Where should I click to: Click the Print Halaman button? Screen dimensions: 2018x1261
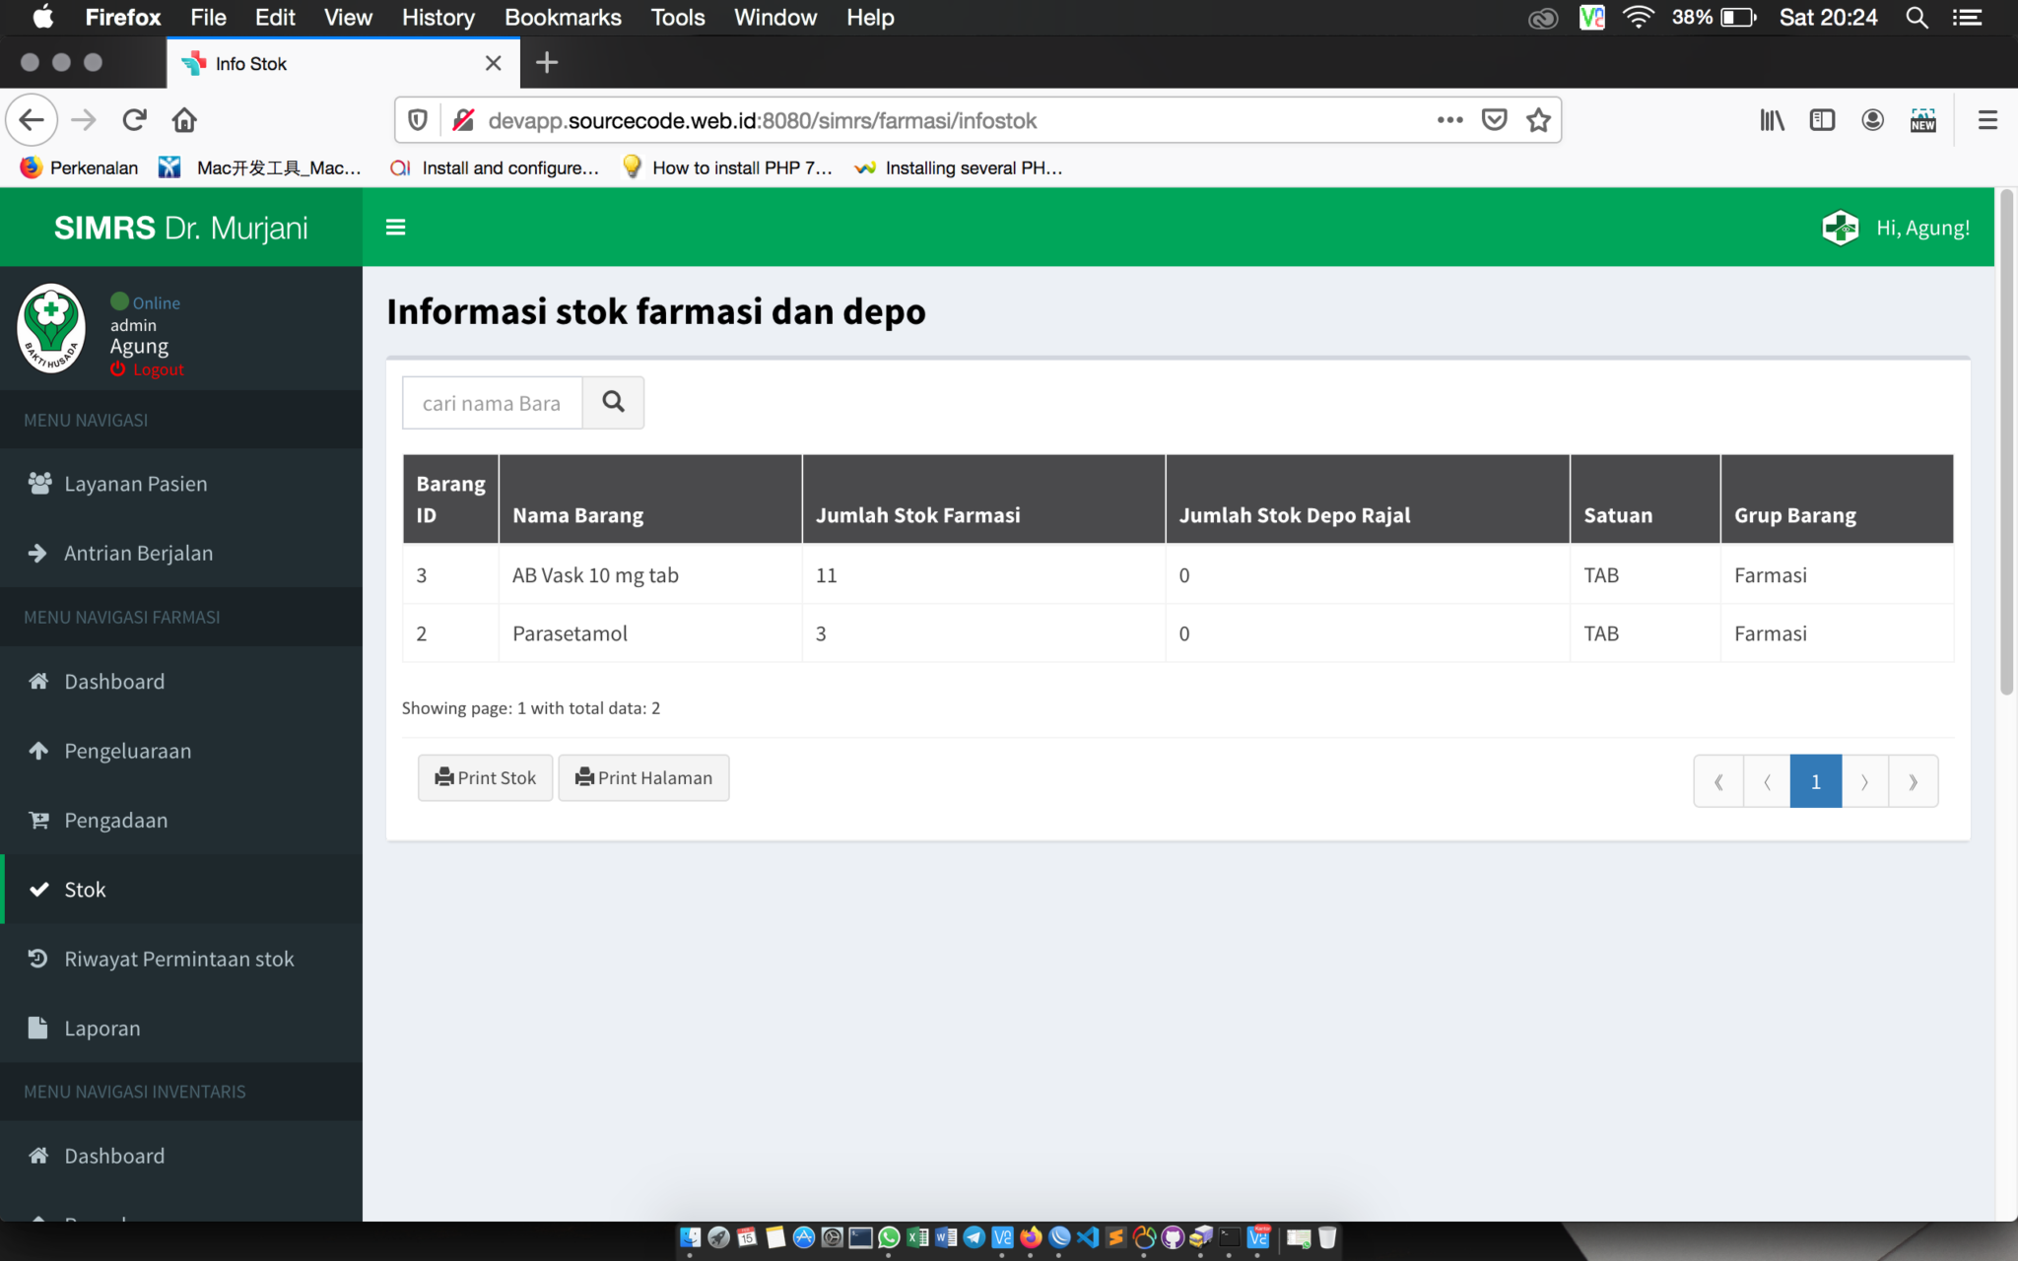click(x=643, y=777)
